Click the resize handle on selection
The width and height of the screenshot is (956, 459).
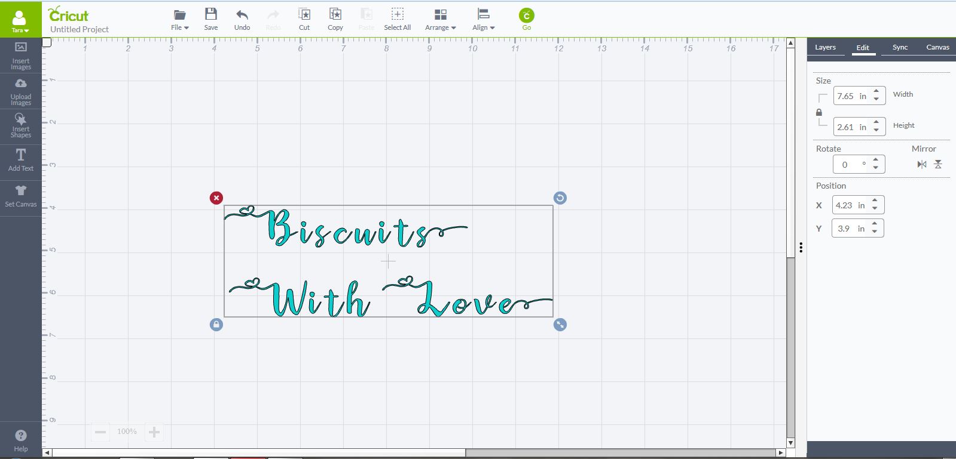tap(560, 324)
